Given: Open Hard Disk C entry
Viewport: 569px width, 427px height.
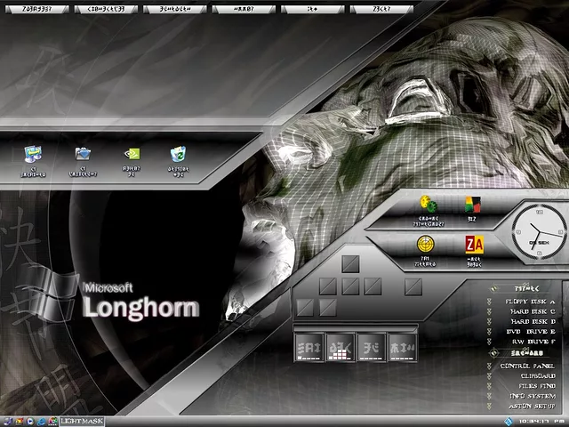Looking at the screenshot, I should click(x=533, y=311).
